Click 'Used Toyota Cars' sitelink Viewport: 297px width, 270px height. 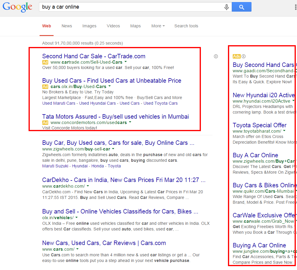click(160, 103)
